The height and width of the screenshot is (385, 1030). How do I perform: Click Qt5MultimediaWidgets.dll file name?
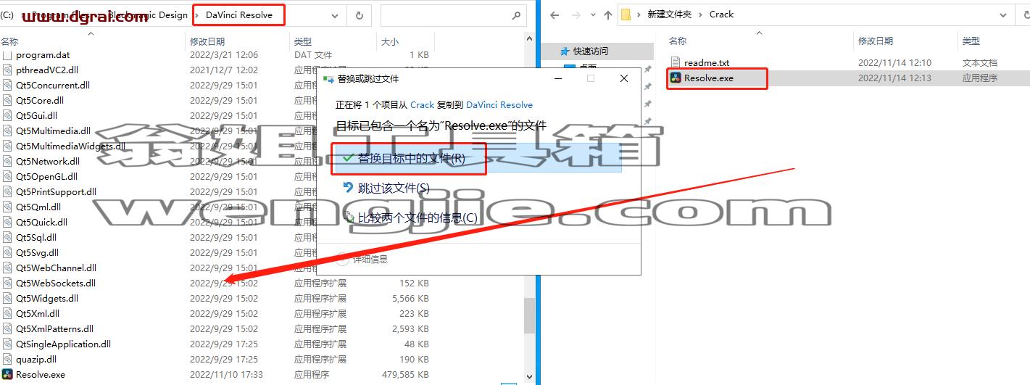click(70, 146)
